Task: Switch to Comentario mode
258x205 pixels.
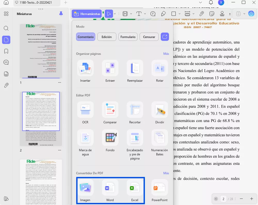Action: [86, 37]
